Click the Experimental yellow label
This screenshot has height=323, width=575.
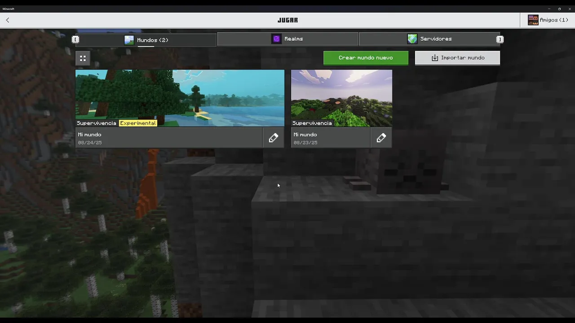coord(138,123)
